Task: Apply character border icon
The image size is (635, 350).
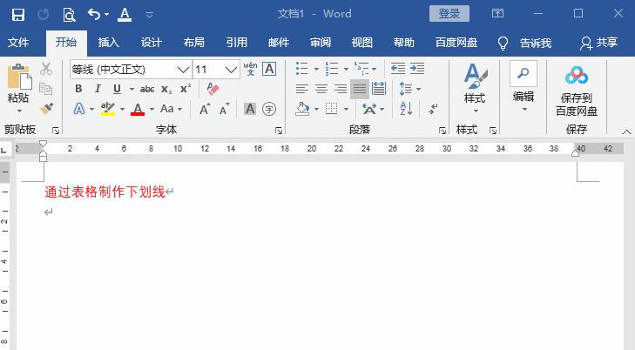Action: [x=269, y=69]
